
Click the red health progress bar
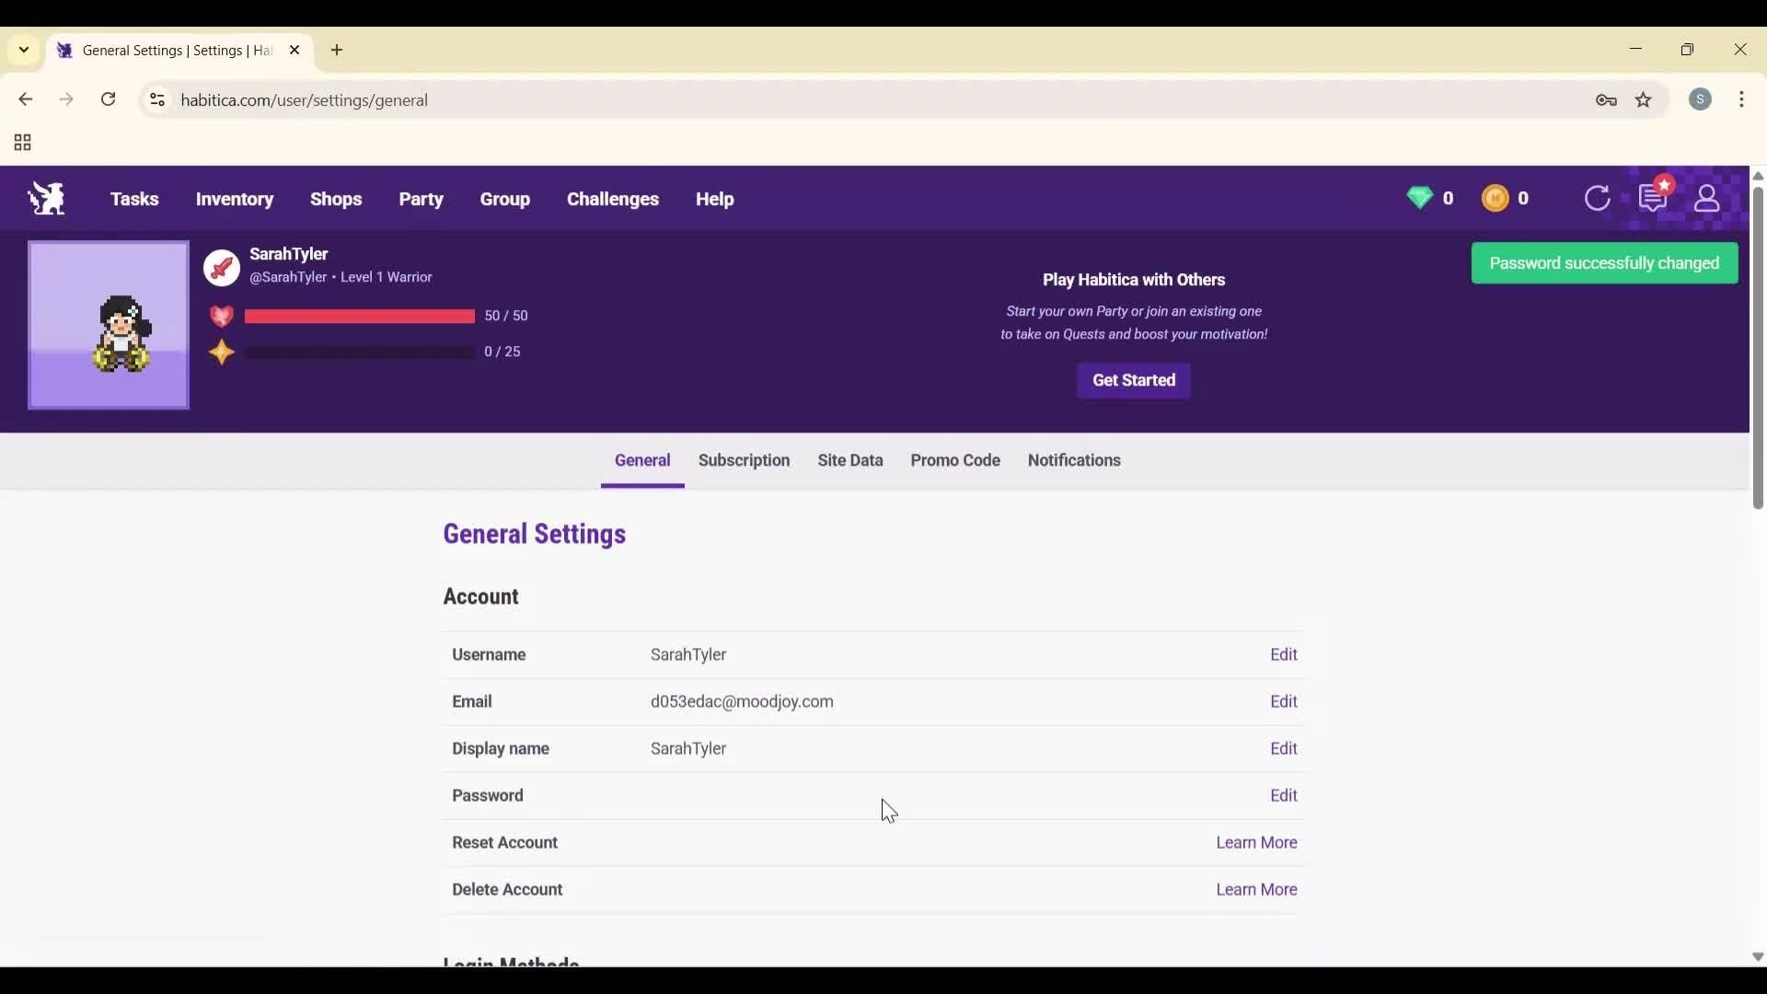coord(359,316)
